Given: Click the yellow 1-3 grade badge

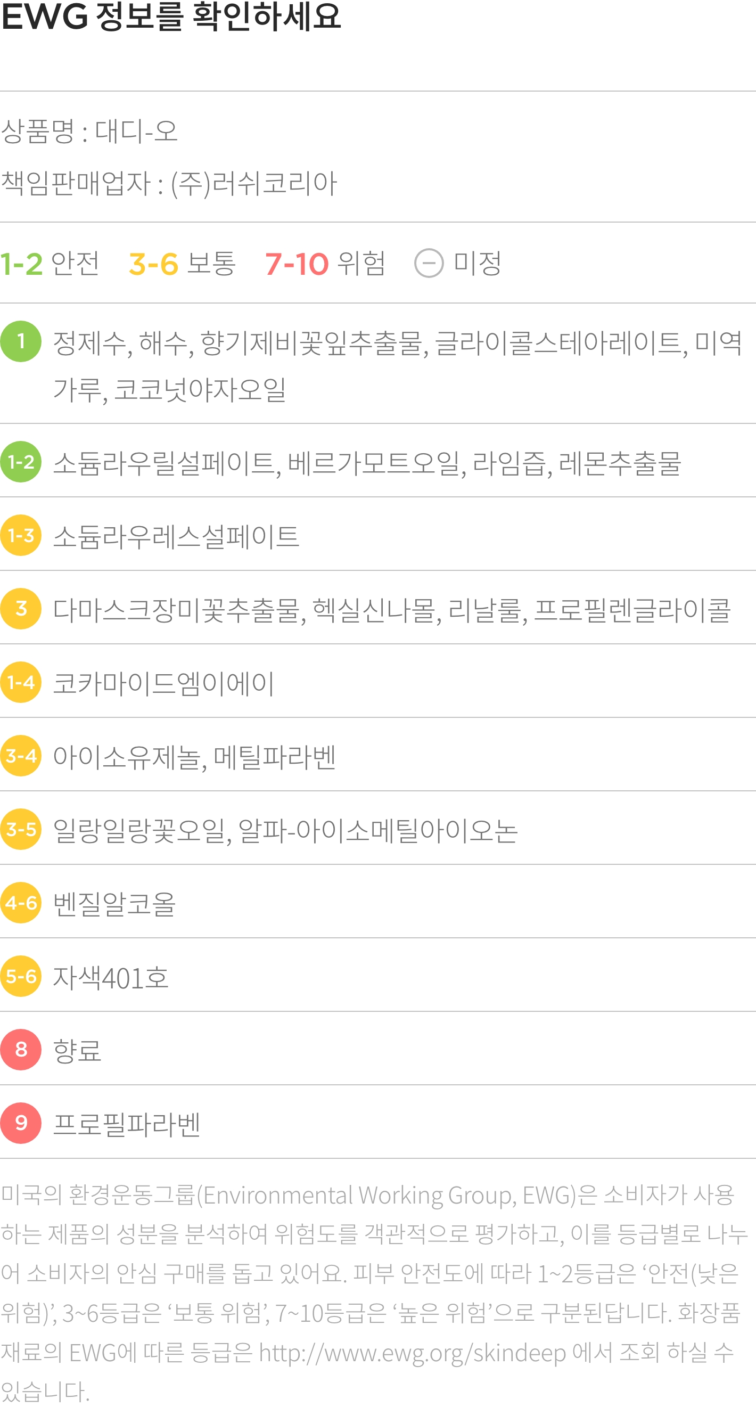Looking at the screenshot, I should [x=21, y=535].
